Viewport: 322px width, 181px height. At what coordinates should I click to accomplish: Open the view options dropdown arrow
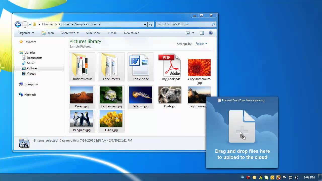[x=193, y=33]
